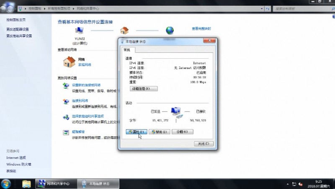
Task: Click the taskbar clock
Action: click(319, 184)
